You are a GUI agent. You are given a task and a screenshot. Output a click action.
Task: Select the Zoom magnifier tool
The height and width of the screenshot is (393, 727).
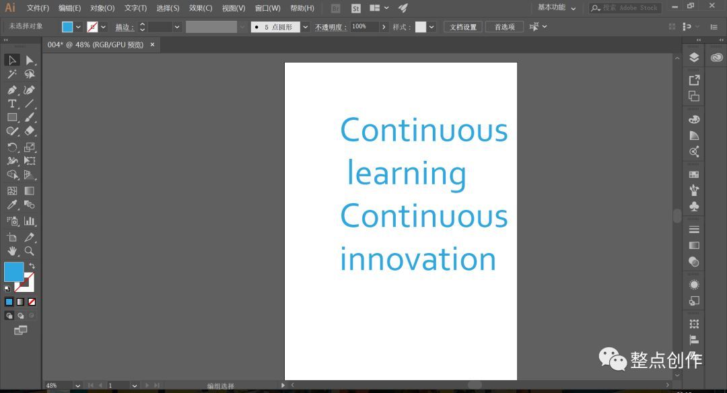29,251
